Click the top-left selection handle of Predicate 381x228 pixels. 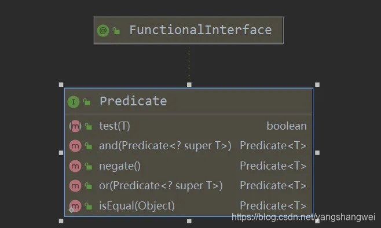[x=61, y=84]
